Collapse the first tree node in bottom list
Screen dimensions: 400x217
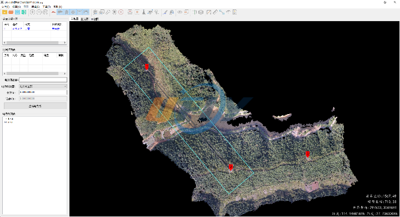pyautogui.click(x=6, y=119)
